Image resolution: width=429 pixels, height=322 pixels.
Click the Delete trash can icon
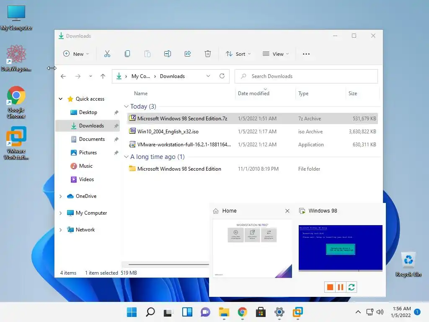(x=208, y=54)
